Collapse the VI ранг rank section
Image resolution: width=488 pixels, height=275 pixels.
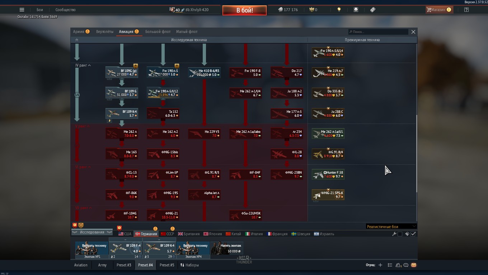[83, 167]
